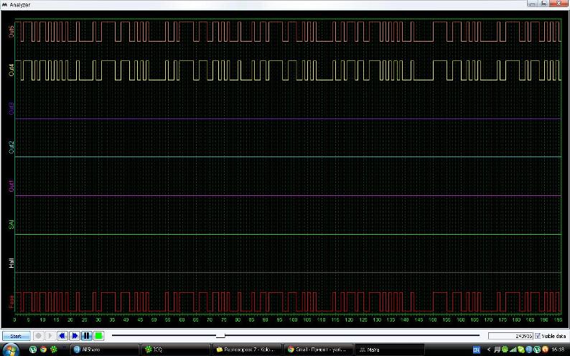Select the Out3 channel label
The image size is (570, 356).
pos(11,108)
